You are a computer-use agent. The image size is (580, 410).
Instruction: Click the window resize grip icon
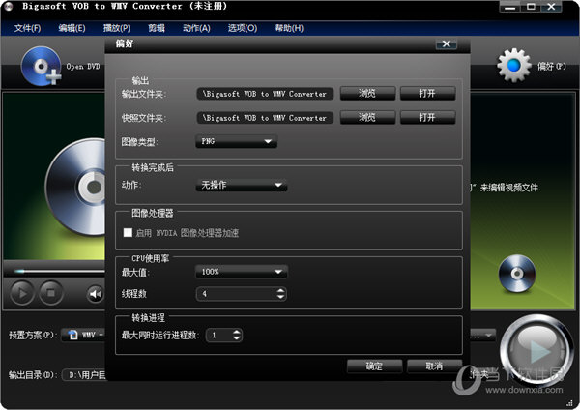tap(569, 403)
